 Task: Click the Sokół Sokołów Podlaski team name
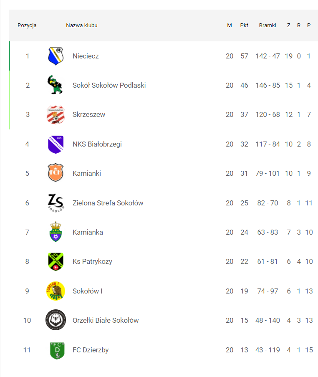click(x=109, y=85)
